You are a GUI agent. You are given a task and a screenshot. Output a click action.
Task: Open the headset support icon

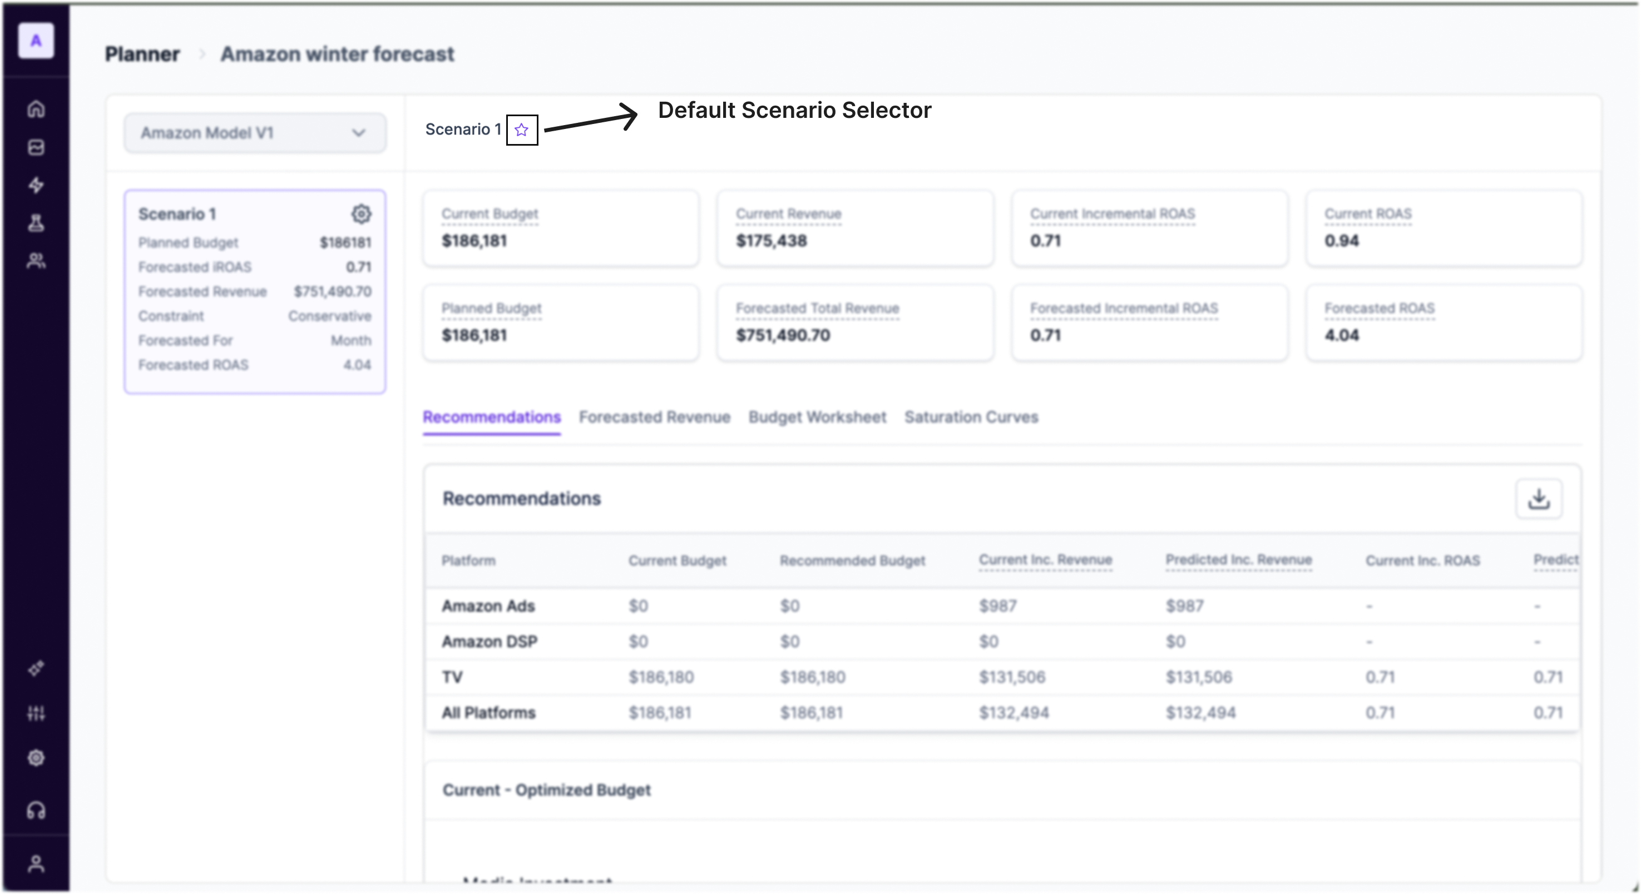(36, 811)
